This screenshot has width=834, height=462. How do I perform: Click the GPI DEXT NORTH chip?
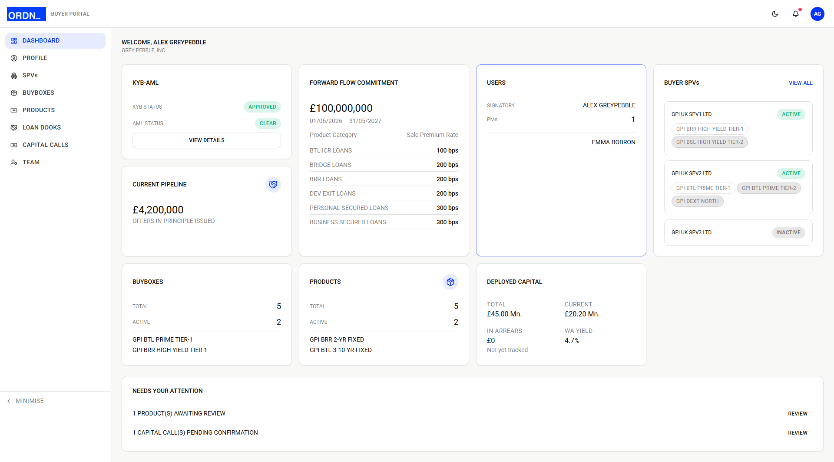(697, 201)
